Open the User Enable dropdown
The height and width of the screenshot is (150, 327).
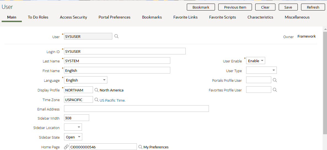(256, 61)
